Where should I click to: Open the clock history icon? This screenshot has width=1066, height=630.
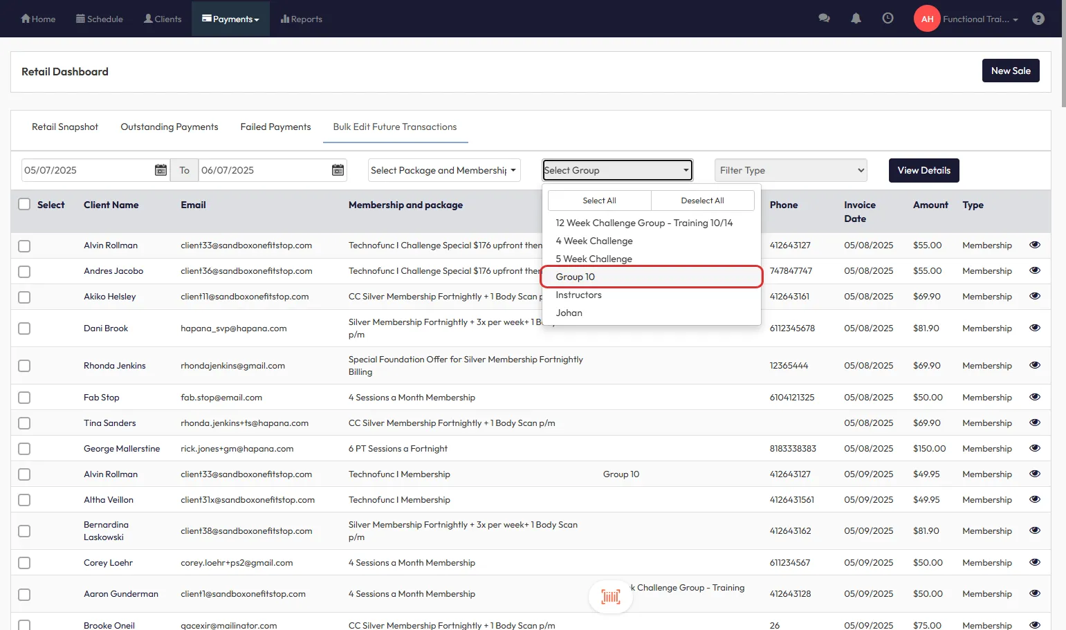(888, 19)
